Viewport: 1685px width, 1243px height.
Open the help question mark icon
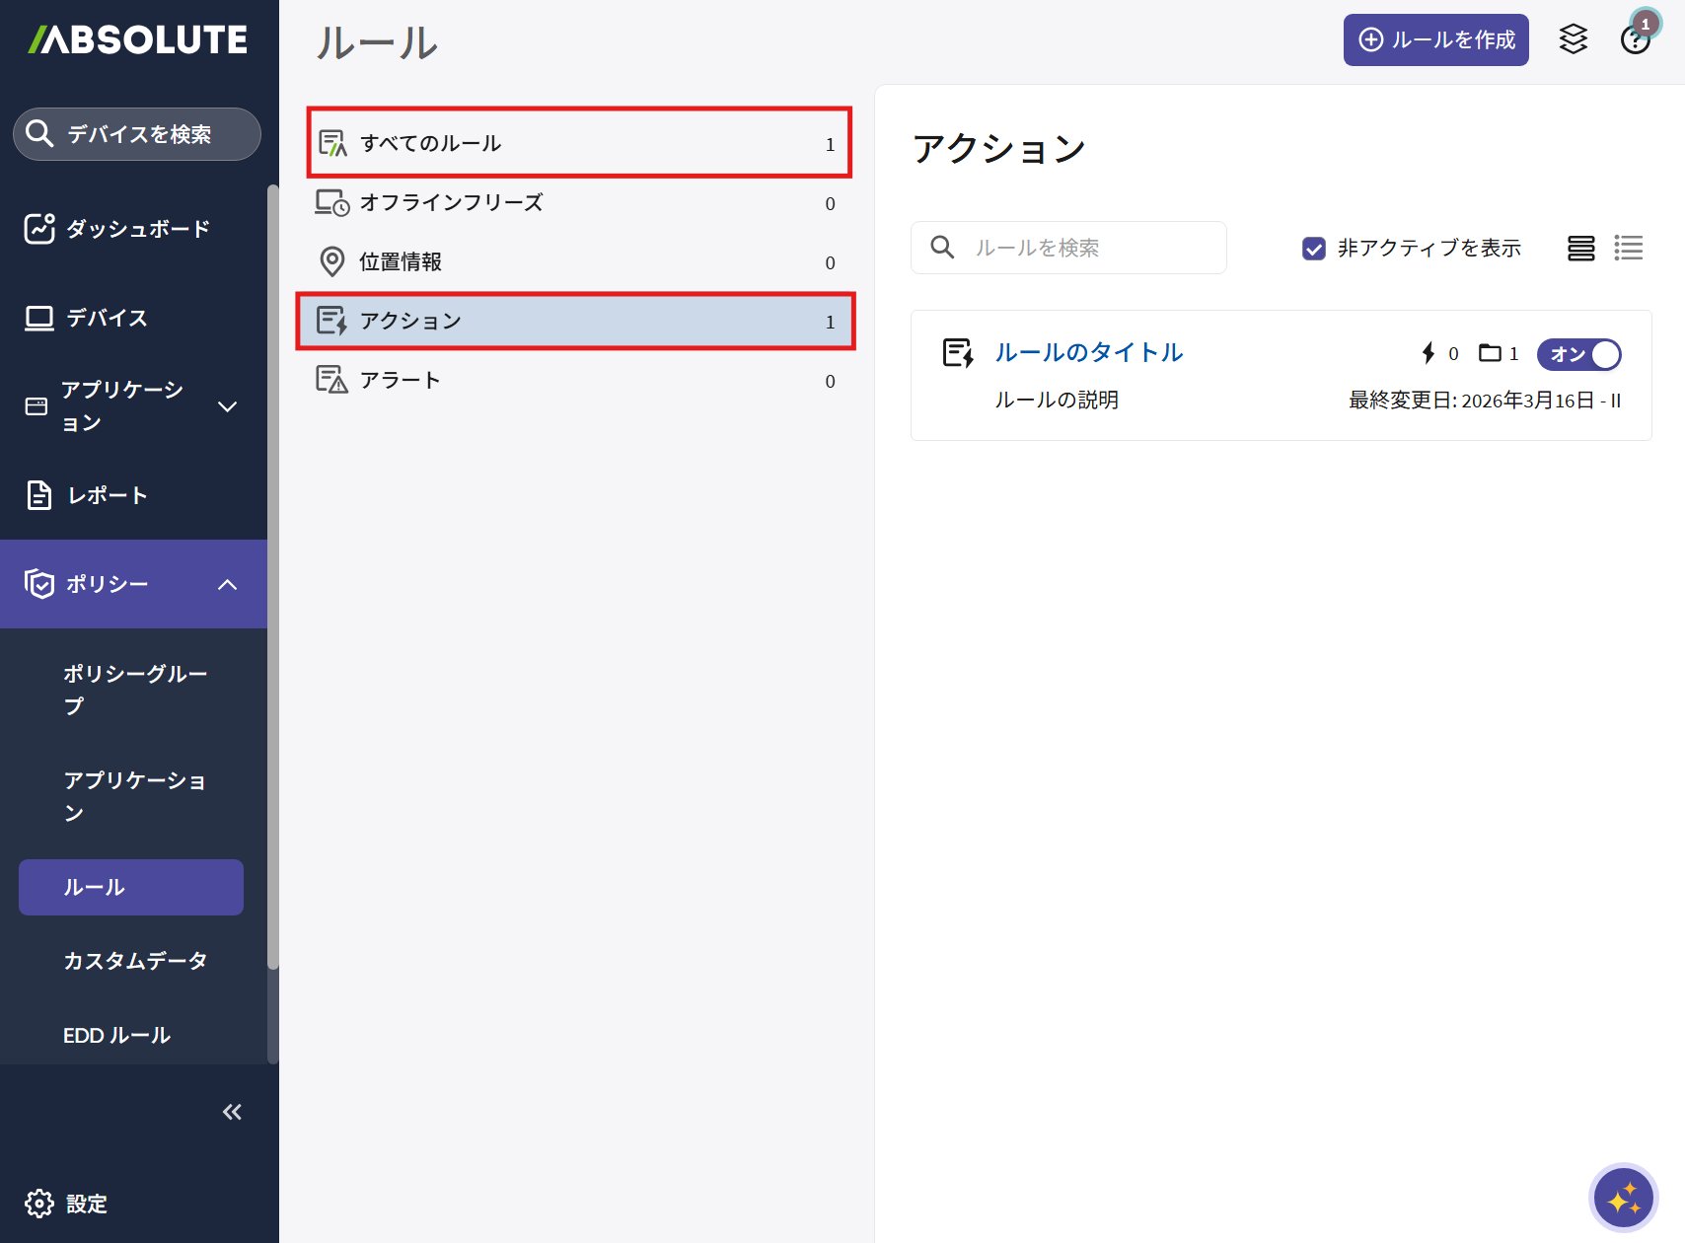[x=1635, y=40]
